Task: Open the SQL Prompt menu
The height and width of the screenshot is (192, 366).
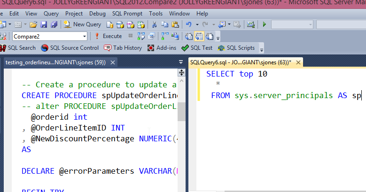Action: point(126,14)
